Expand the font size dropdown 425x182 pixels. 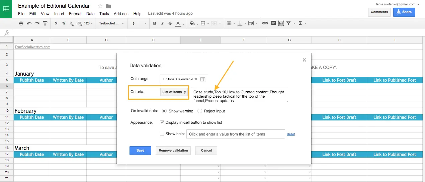139,23
